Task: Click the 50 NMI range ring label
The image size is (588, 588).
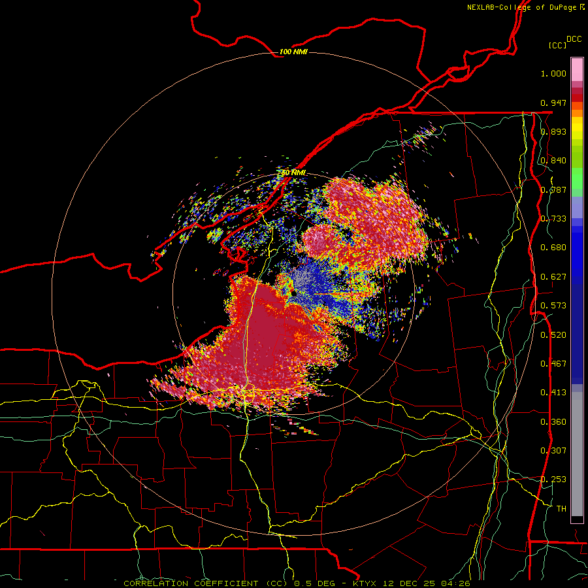Action: click(293, 173)
